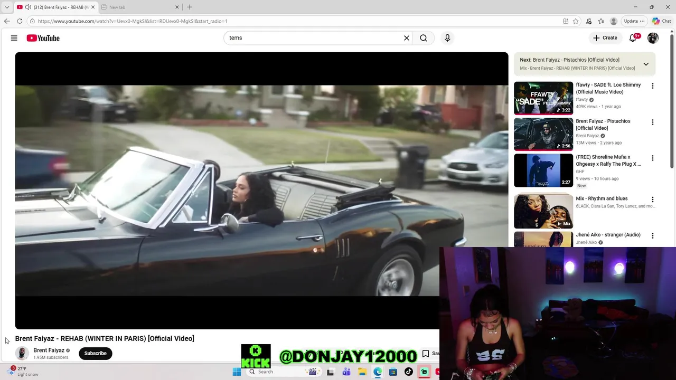Mute the tab via the speaker icon

click(x=27, y=7)
